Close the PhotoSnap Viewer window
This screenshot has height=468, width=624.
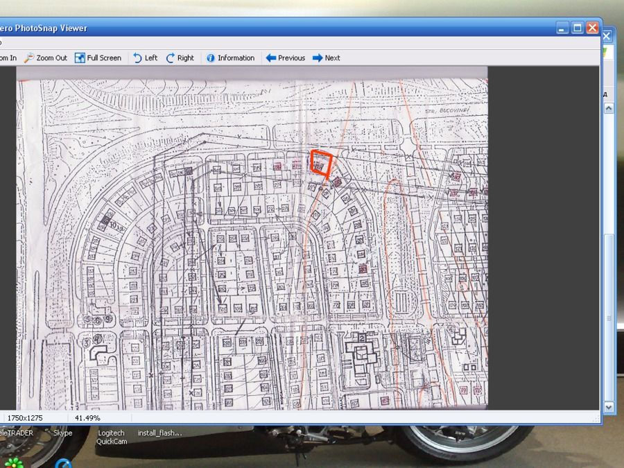(x=593, y=28)
